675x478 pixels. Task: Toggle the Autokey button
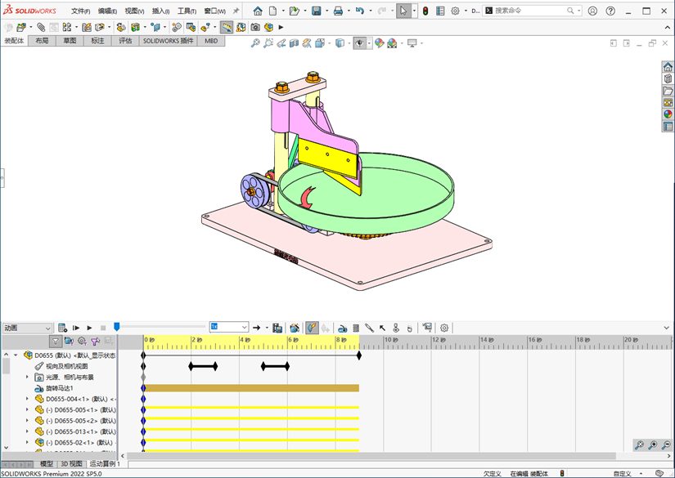point(312,328)
